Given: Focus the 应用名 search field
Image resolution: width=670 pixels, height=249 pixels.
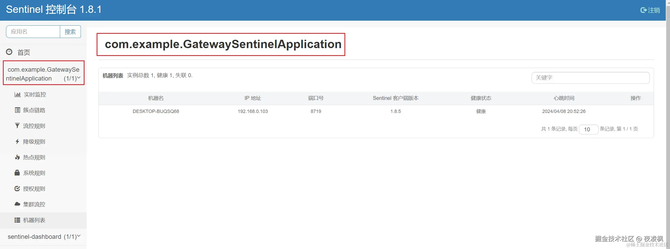Looking at the screenshot, I should (33, 32).
